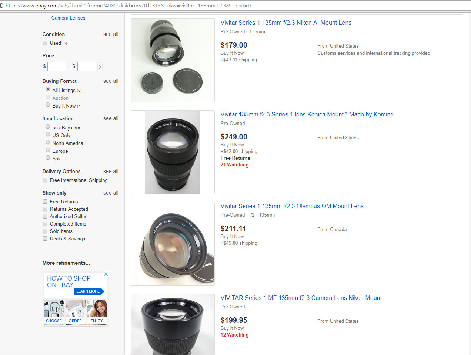Open More refinements options
This screenshot has height=355, width=471.
coord(66,263)
